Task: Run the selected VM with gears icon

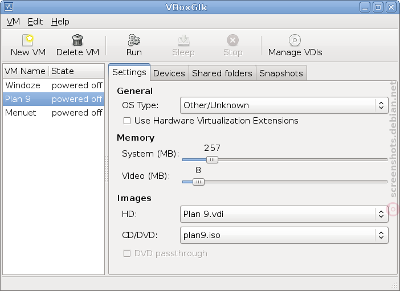Action: [x=134, y=40]
